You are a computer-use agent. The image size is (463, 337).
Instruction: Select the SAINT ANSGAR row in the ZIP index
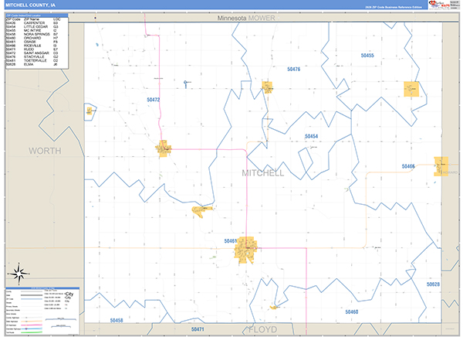[35, 52]
